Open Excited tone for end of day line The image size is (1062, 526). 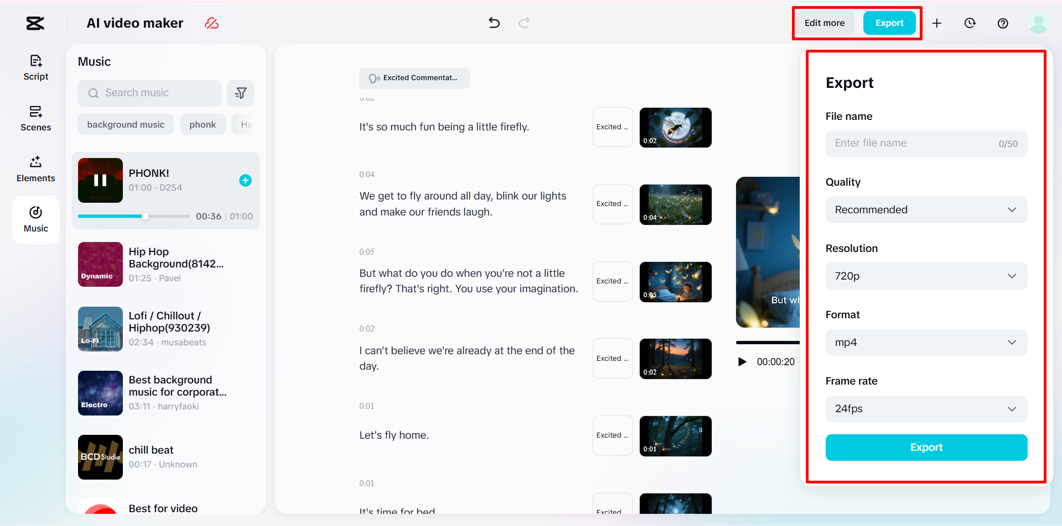click(x=613, y=359)
